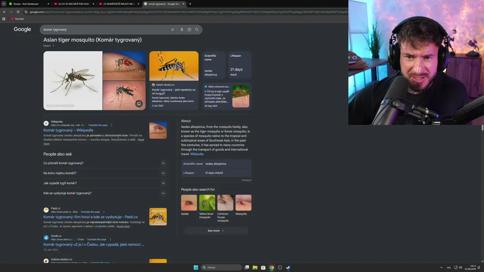
Task: Select the komár tygrovaný Google Search tab
Action: (164, 4)
